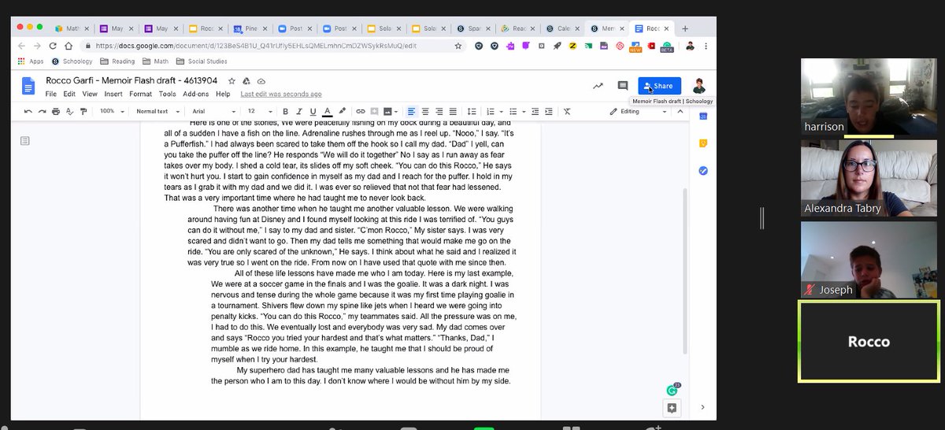Print the document using the printer icon
945x430 pixels.
point(56,112)
